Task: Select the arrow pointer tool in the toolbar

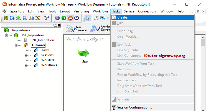Action: (88, 18)
